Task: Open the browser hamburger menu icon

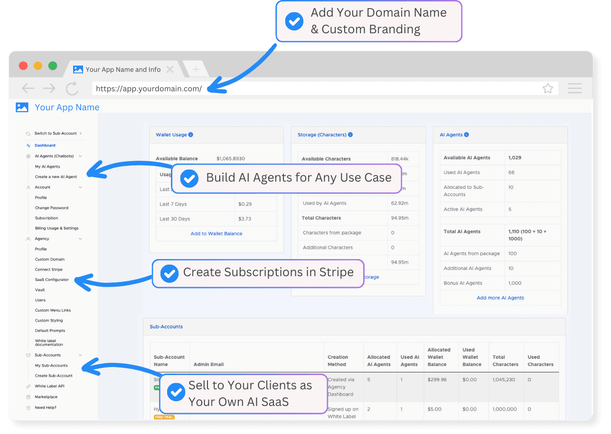Action: tap(574, 88)
